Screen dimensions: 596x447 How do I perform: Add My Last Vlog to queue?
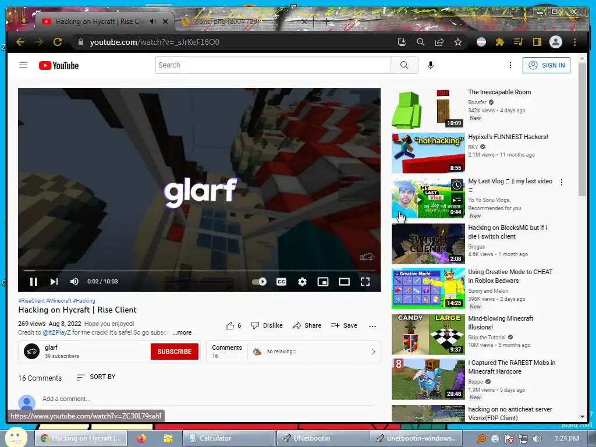(457, 199)
